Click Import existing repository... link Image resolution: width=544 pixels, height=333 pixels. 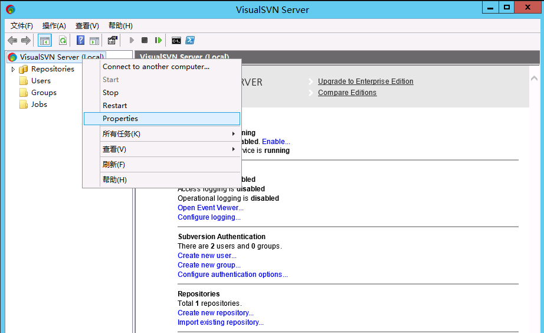coord(221,322)
